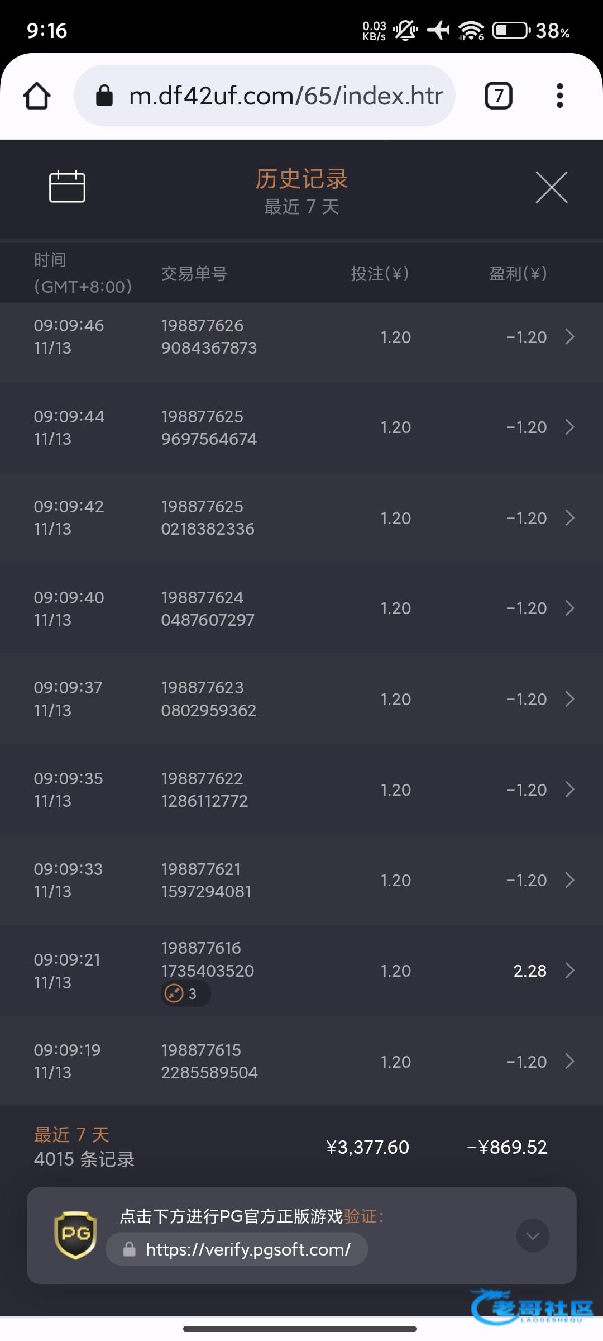Tap the browser URL address field
Image resolution: width=603 pixels, height=1341 pixels.
286,96
